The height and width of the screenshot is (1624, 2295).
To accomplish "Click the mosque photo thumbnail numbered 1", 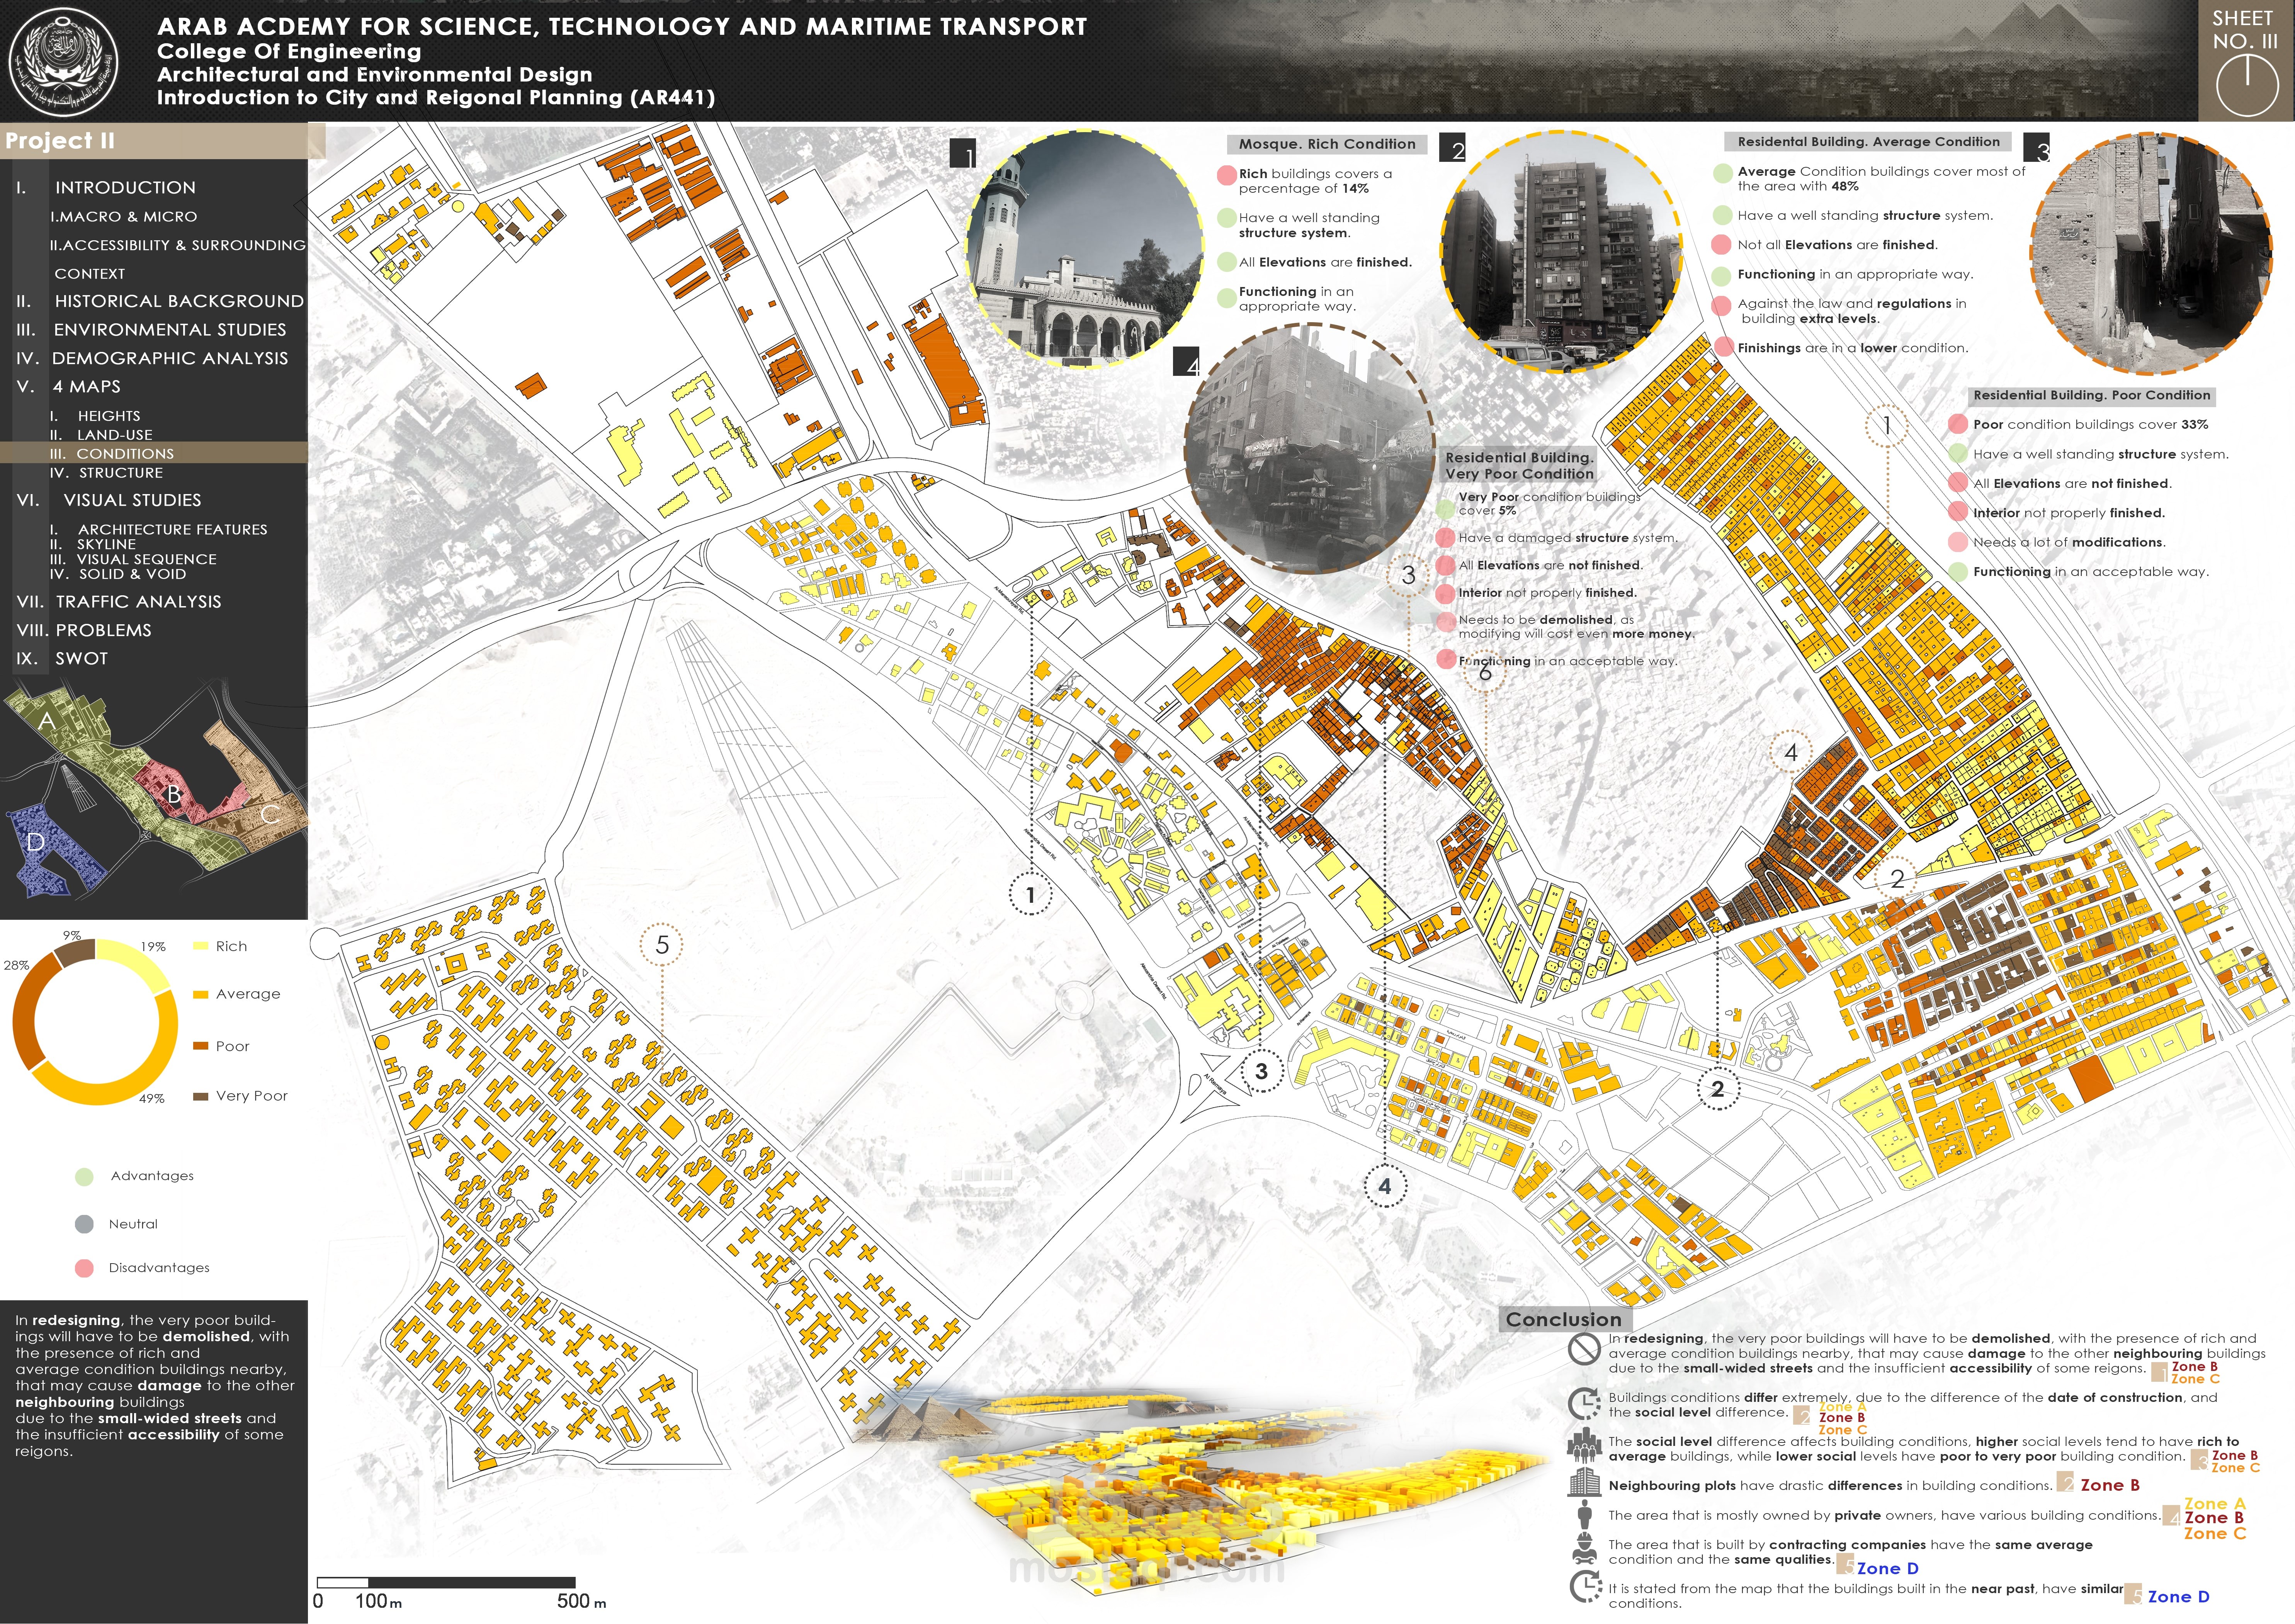I will point(1085,250).
